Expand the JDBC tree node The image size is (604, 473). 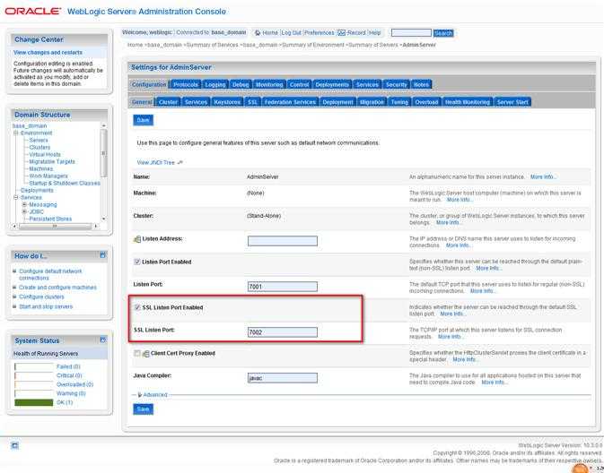[24, 211]
